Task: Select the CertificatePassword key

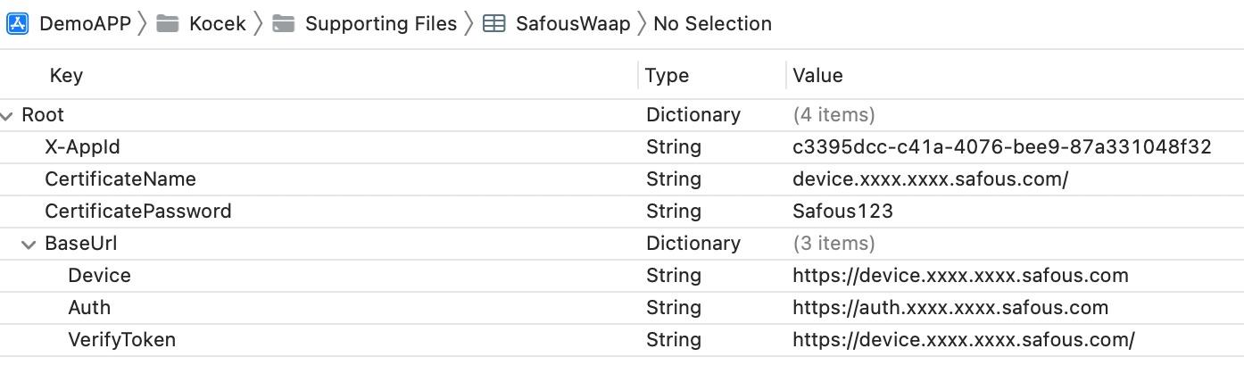Action: pyautogui.click(x=138, y=212)
